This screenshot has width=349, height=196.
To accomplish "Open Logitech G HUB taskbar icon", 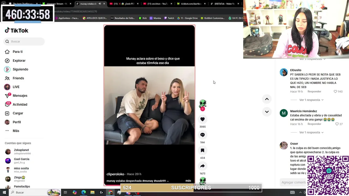I will tap(101, 192).
